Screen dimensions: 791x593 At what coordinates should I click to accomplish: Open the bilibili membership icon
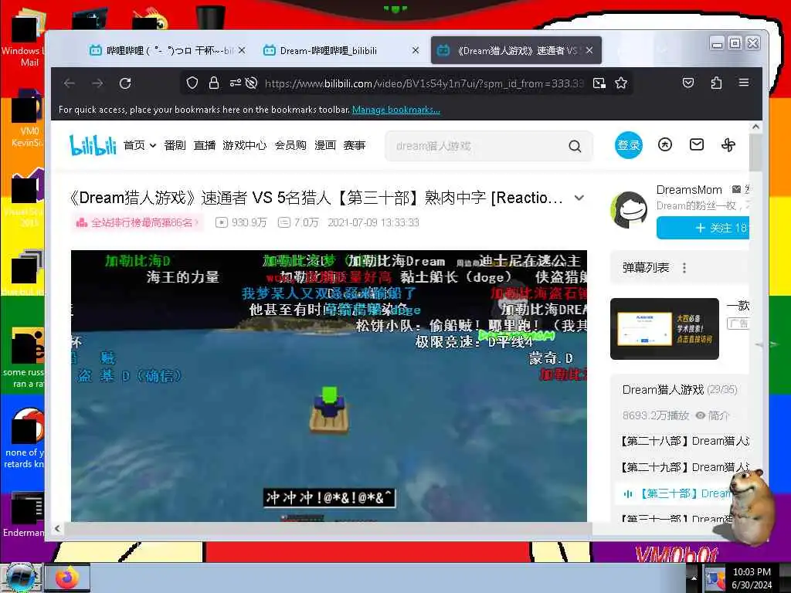coord(665,145)
